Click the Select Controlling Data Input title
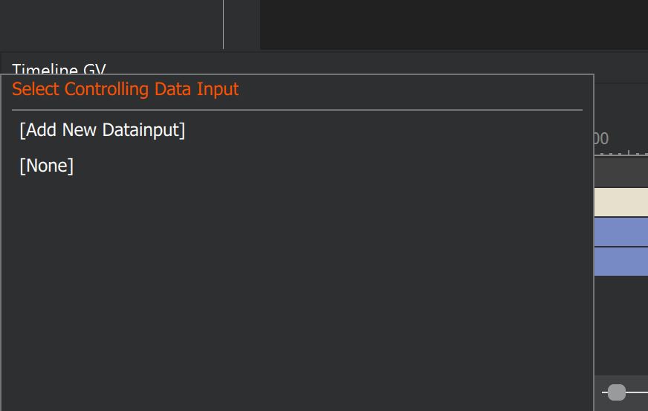Viewport: 648px width, 411px height. tap(125, 90)
